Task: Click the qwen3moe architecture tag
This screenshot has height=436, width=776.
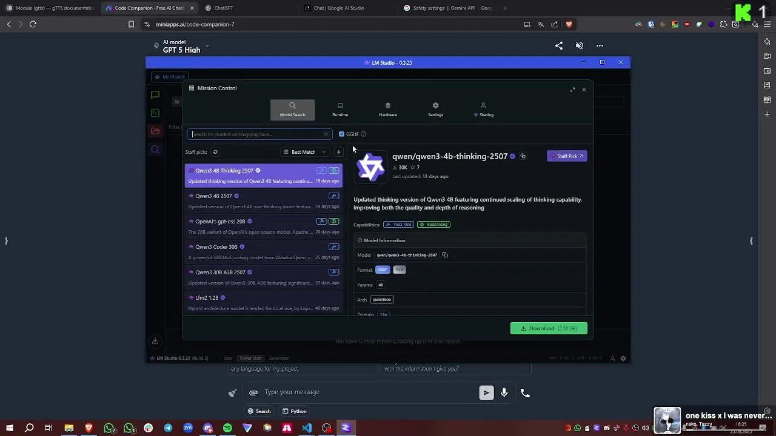Action: point(382,300)
